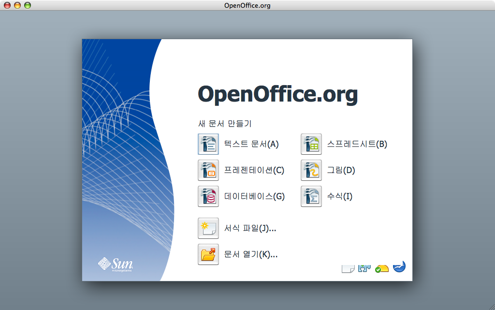Viewport: 495px width, 310px height.
Task: Create a new text document (텍스트 문서) icon
Action: click(208, 144)
